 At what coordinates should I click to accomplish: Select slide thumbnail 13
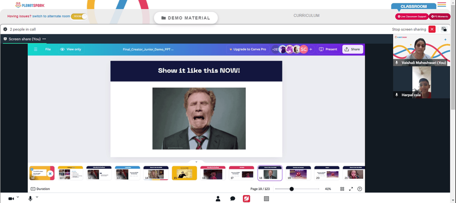point(127,173)
